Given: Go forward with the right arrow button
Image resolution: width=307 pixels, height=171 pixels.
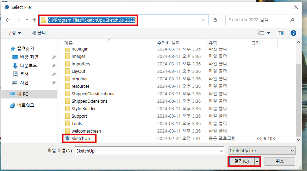Looking at the screenshot, I should [x=19, y=20].
